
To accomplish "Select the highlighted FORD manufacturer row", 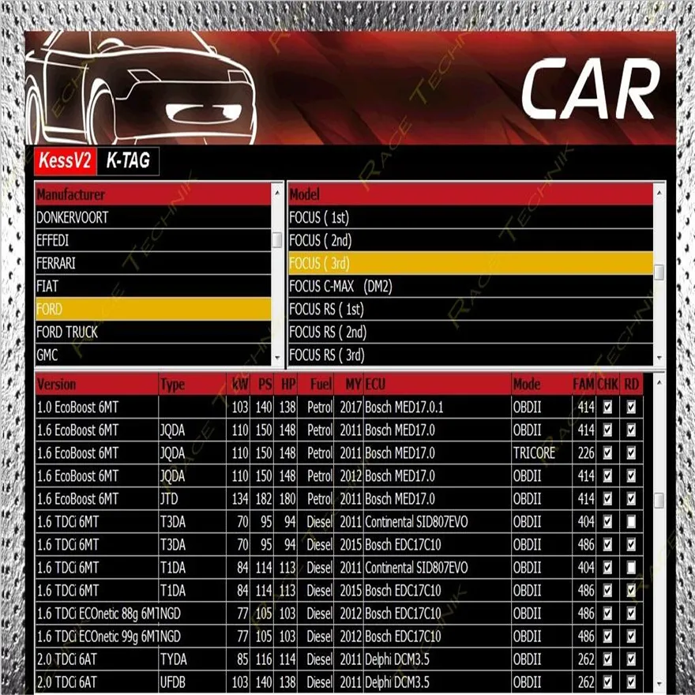I will (153, 310).
